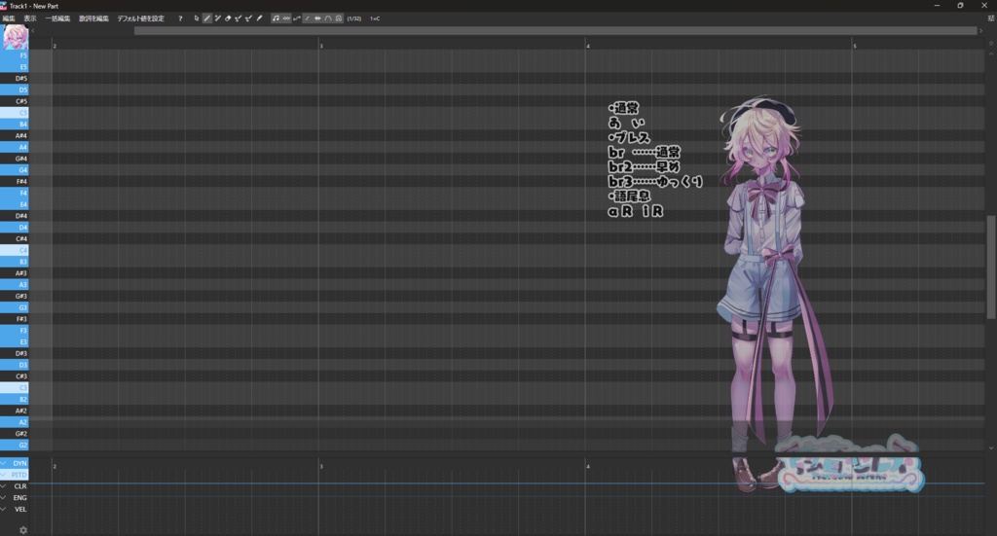Toggle pitch curve display icon
This screenshot has height=536, width=997.
click(x=296, y=18)
